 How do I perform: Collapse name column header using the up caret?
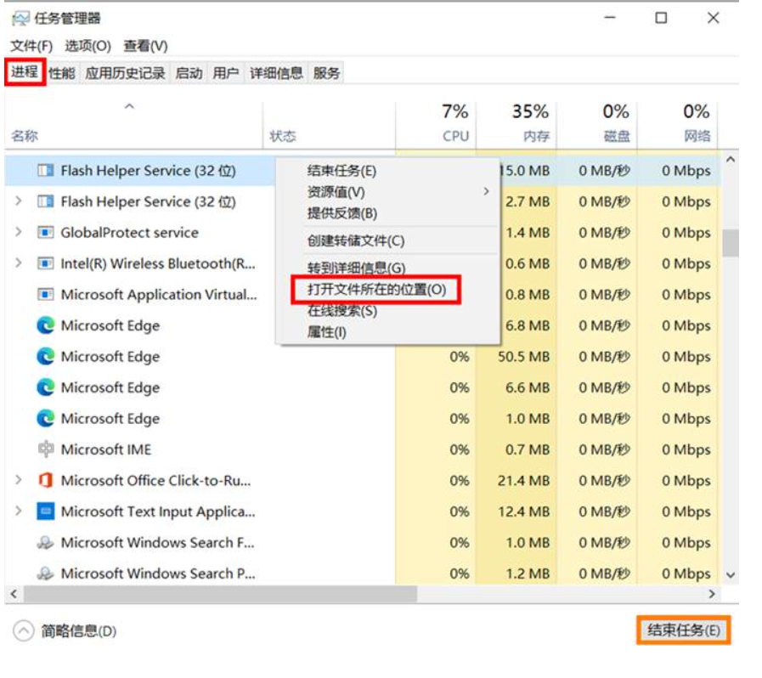tap(129, 106)
